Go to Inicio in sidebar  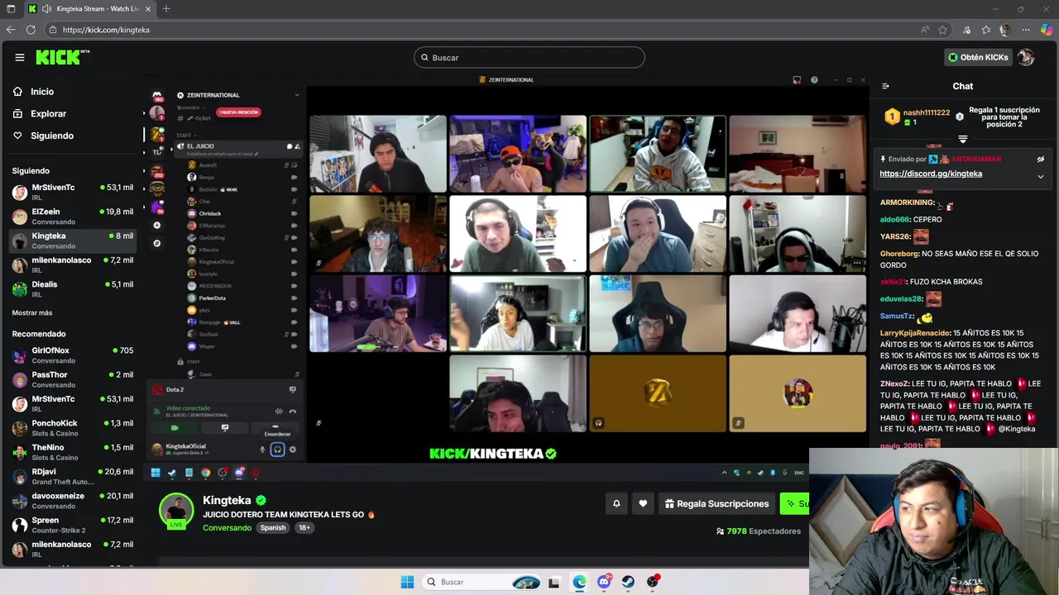[x=42, y=92]
